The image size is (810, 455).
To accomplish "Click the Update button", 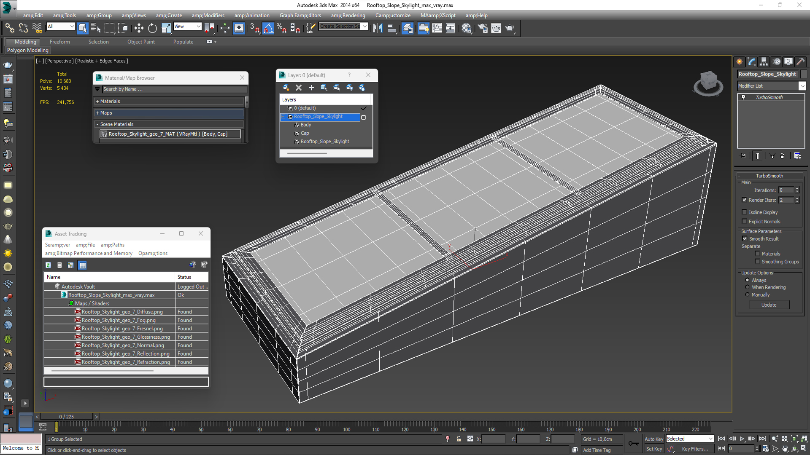I will tap(769, 305).
